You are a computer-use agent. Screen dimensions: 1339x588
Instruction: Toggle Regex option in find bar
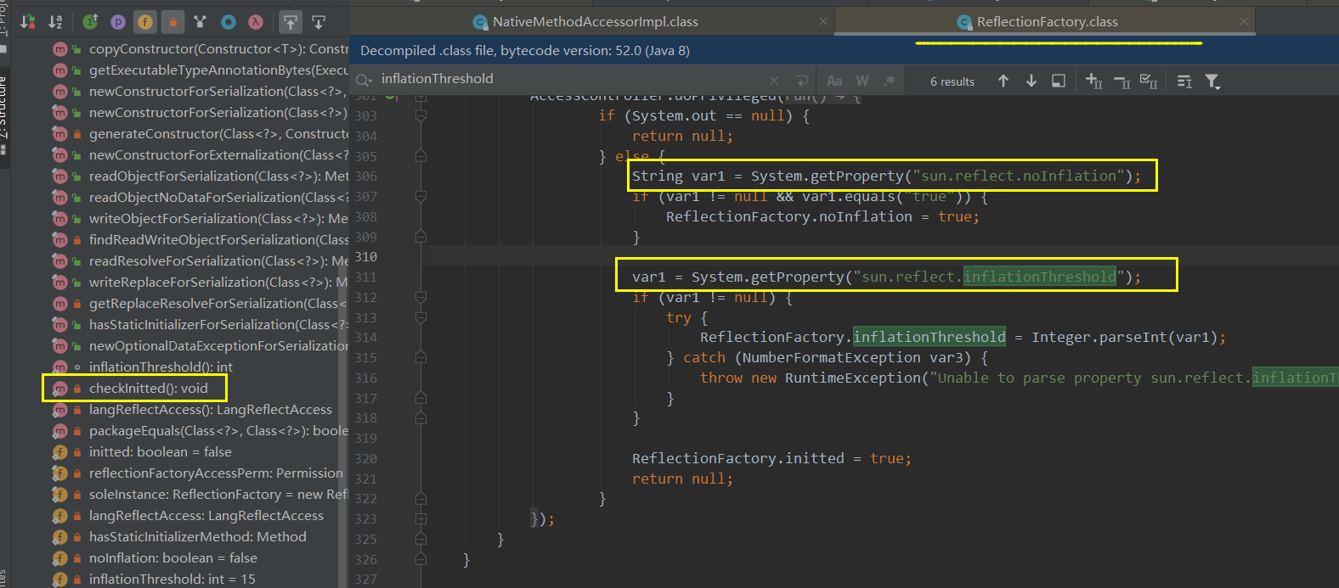click(x=890, y=81)
